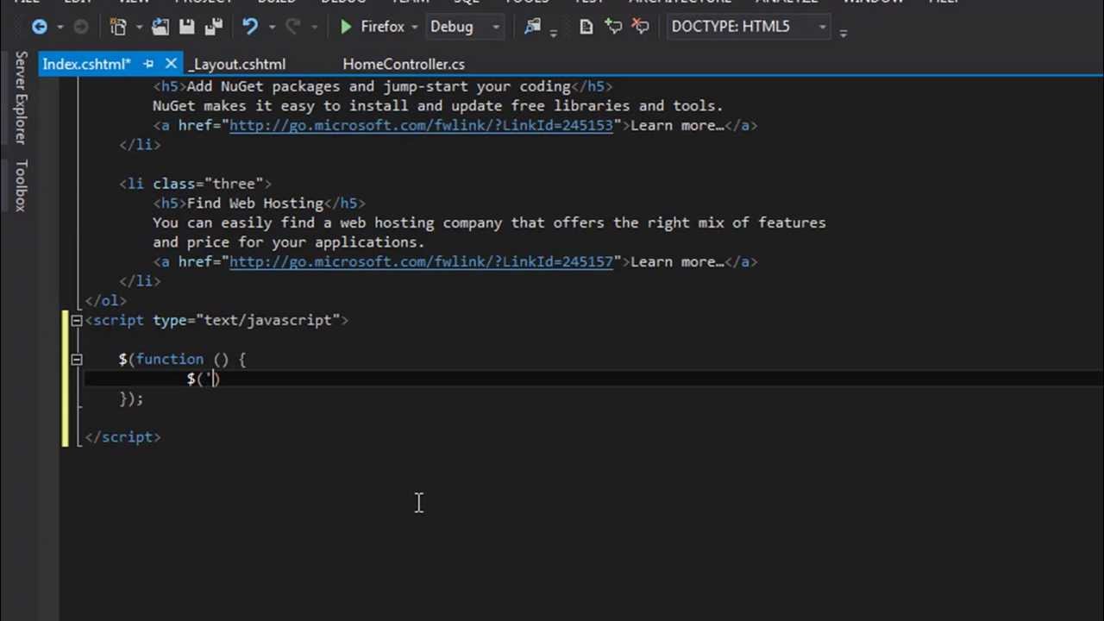Click the New Project toolbar icon
The width and height of the screenshot is (1104, 621).
point(118,27)
